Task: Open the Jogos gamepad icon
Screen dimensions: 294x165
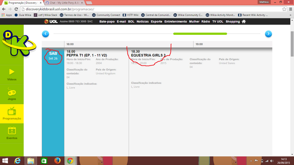Action: click(x=11, y=92)
